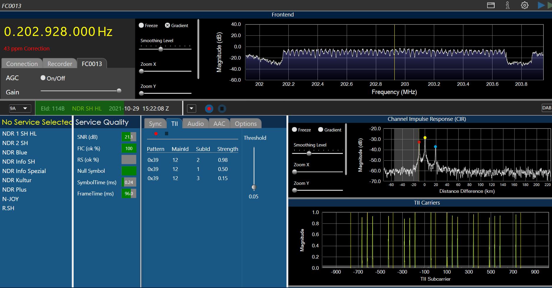Open the Recorder tab
This screenshot has width=552, height=288.
[60, 64]
